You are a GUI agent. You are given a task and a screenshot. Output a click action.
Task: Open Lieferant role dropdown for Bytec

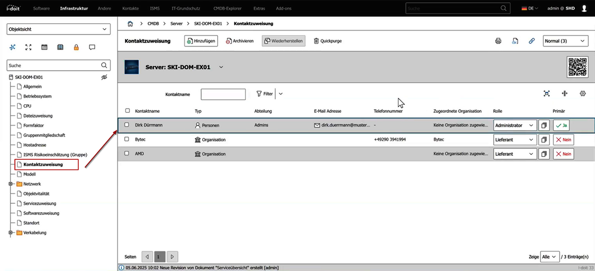(x=515, y=140)
